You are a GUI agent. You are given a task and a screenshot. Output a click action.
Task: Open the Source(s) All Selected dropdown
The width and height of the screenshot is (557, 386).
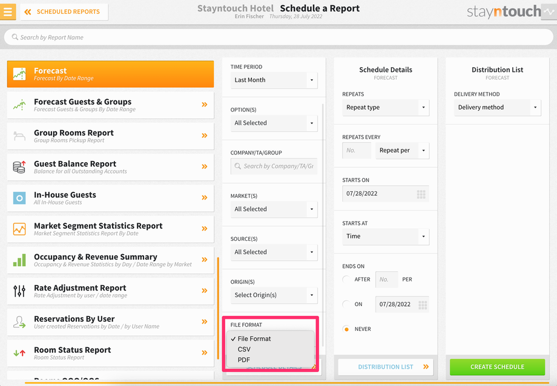274,252
